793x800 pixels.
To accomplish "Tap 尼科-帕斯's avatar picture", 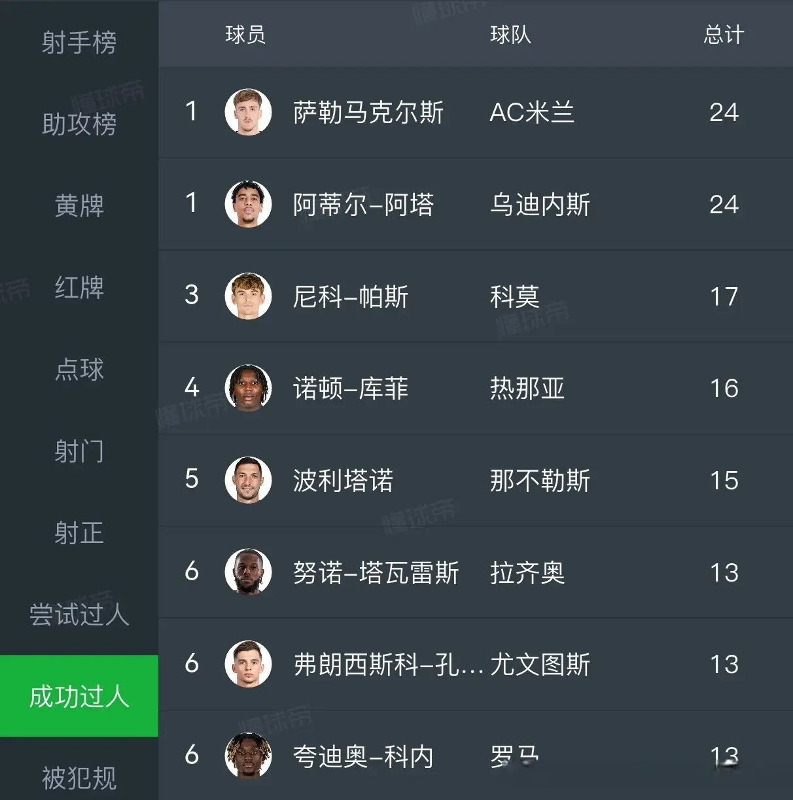I will 248,296.
